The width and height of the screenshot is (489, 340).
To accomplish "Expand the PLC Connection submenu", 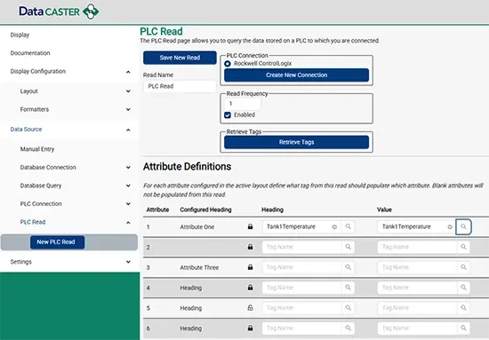I will [128, 204].
